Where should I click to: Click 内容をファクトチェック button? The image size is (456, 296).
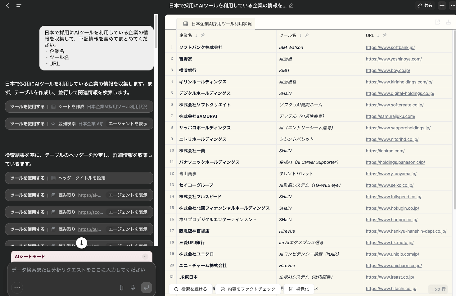248,289
